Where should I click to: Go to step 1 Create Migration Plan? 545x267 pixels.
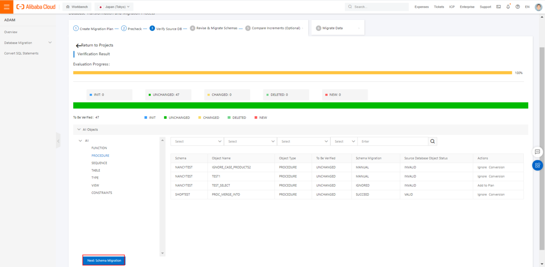click(93, 28)
